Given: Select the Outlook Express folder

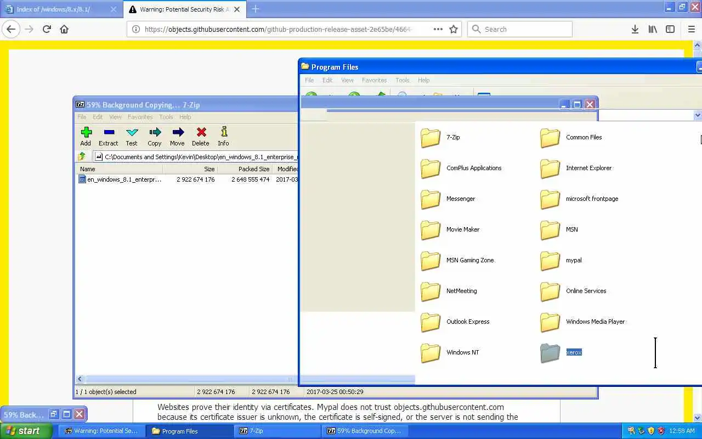Looking at the screenshot, I should [x=455, y=322].
